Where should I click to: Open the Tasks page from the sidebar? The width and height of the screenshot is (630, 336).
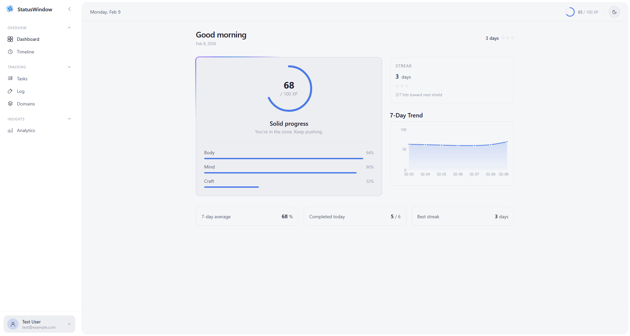point(23,79)
